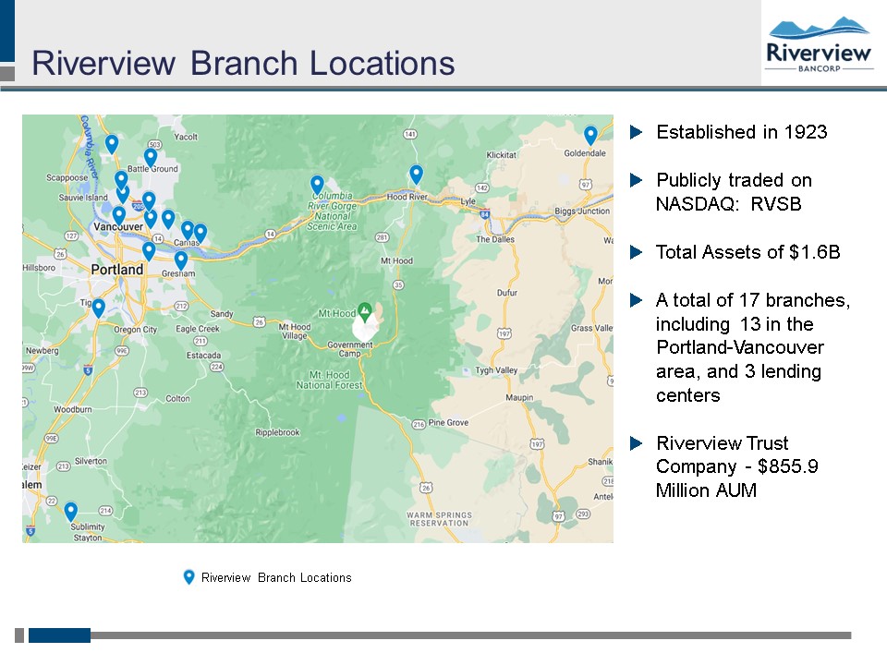This screenshot has height=665, width=887.
Task: Select the branch pin above Gresham
Action: tap(180, 260)
